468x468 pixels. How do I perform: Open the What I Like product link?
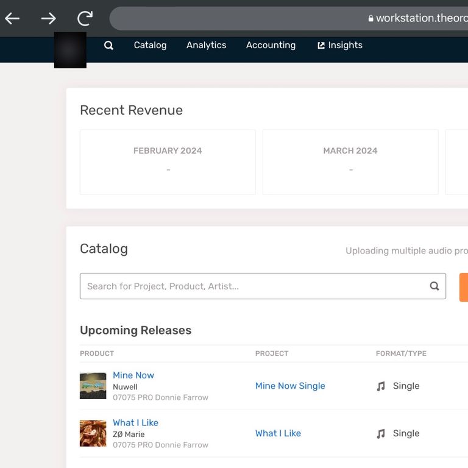(135, 423)
